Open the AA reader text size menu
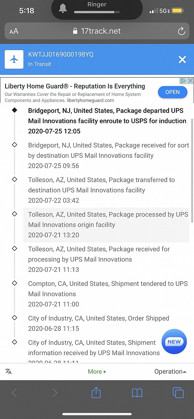This screenshot has height=419, width=194. coord(14,31)
